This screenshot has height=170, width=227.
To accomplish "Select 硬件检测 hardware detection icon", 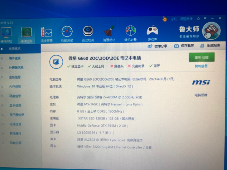I will click(x=26, y=35).
